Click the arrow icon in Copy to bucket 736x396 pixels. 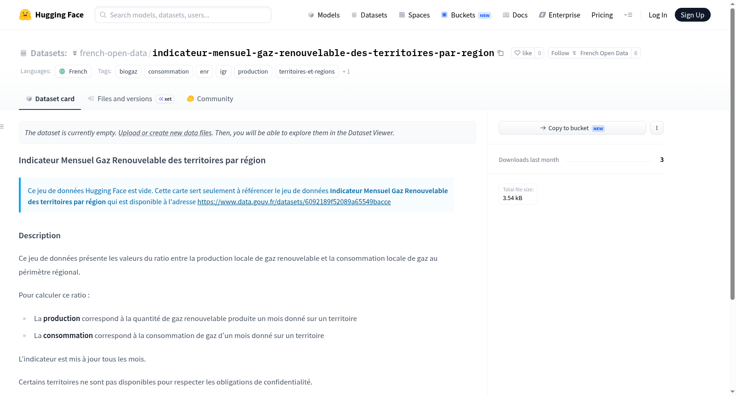coord(543,128)
